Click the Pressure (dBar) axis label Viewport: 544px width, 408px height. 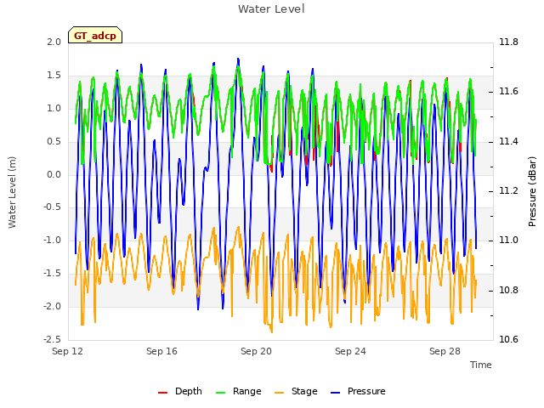[532, 191]
